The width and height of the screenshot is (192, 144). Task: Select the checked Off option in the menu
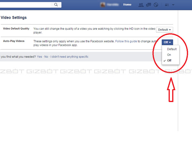coord(169,60)
